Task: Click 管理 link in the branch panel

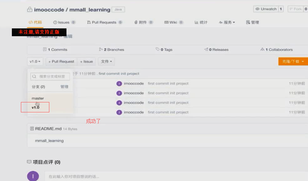Action: pyautogui.click(x=64, y=87)
